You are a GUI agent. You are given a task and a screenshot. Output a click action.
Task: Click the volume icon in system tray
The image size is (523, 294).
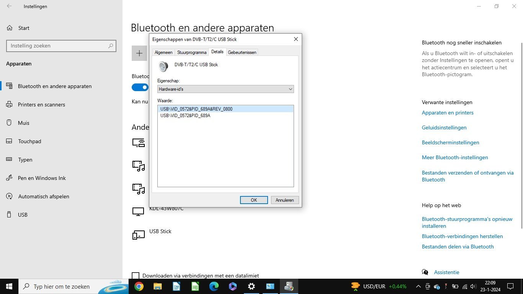click(x=473, y=286)
